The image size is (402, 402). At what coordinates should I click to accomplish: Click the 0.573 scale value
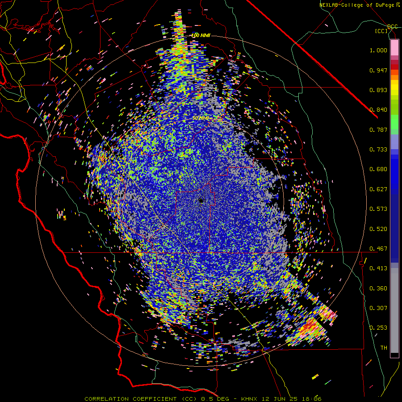[378, 209]
